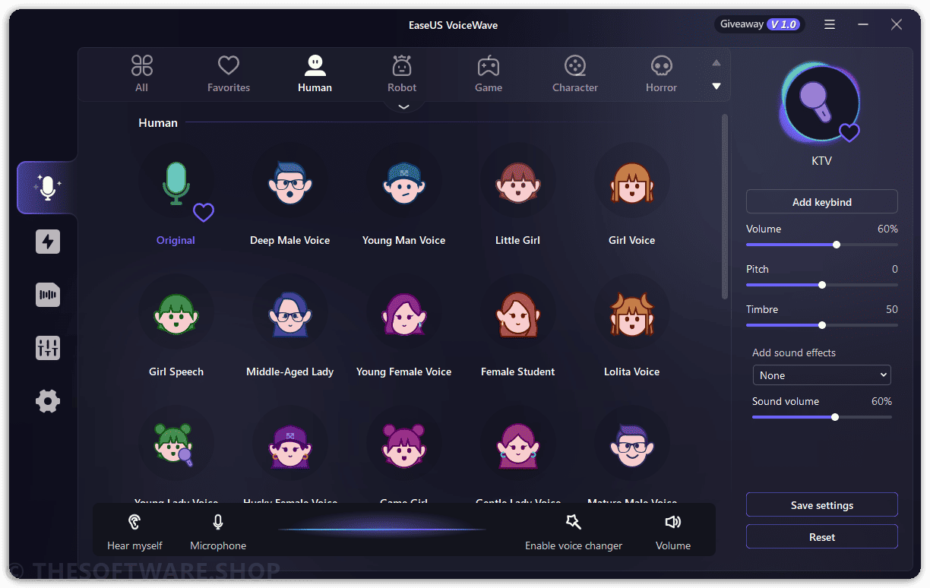
Task: Switch to the All tab
Action: (141, 74)
